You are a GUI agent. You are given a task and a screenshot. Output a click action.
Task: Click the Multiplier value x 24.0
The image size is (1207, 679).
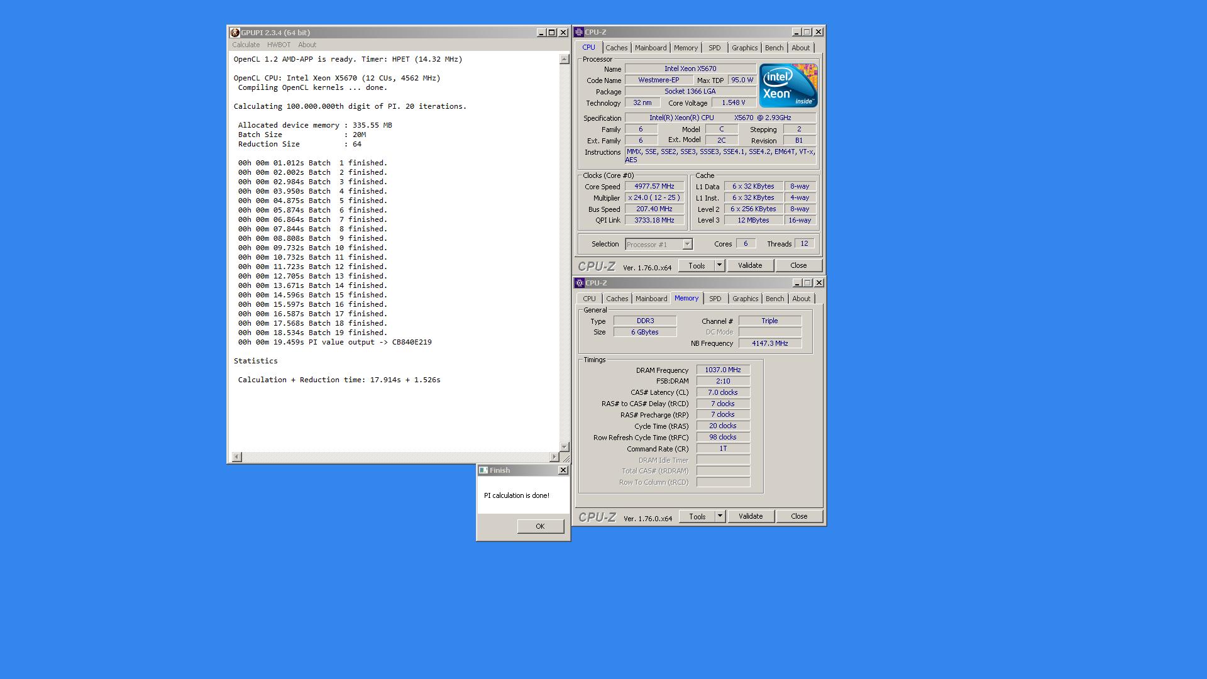pyautogui.click(x=654, y=198)
